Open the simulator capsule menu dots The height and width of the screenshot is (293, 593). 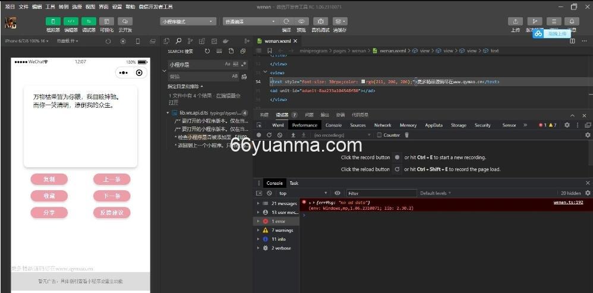tap(123, 73)
